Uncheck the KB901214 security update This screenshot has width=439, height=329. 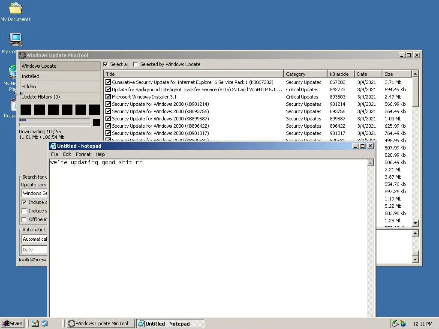[x=108, y=104]
